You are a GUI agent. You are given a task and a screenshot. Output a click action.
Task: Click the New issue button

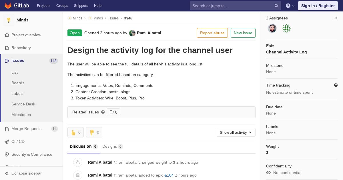(243, 33)
